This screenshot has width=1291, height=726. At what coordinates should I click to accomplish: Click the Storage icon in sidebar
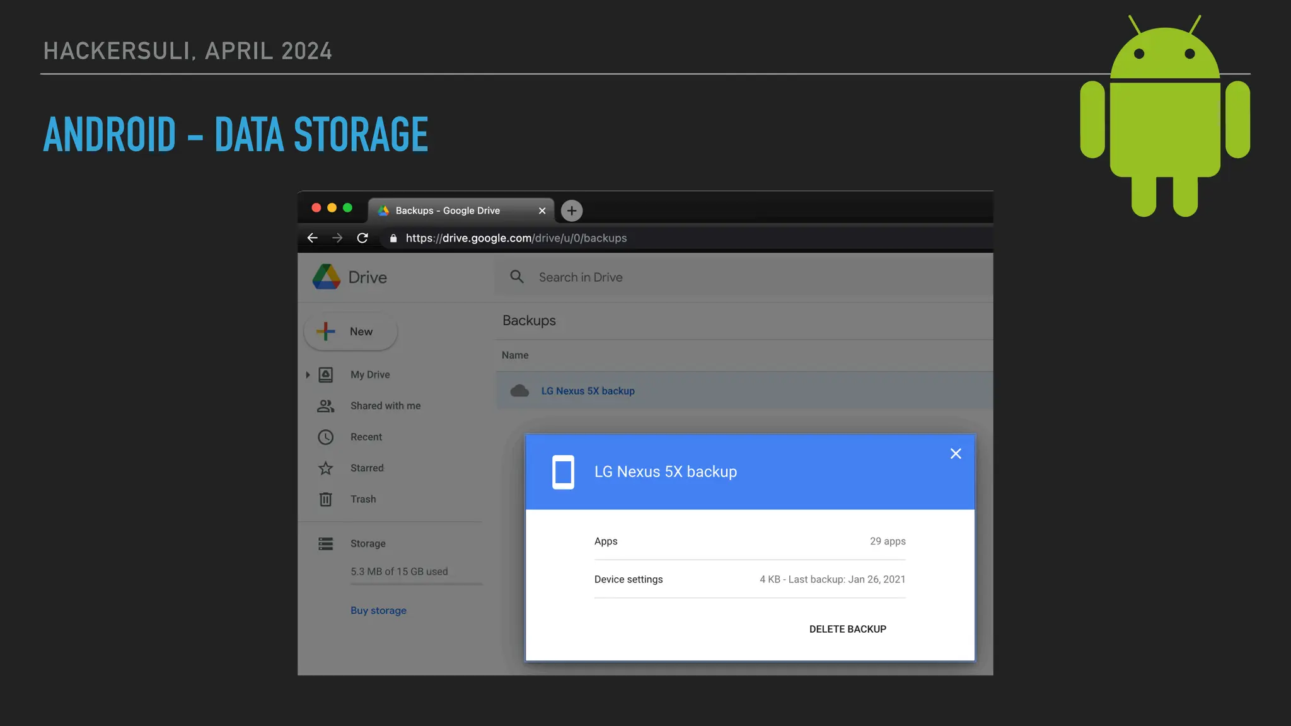[x=325, y=543]
